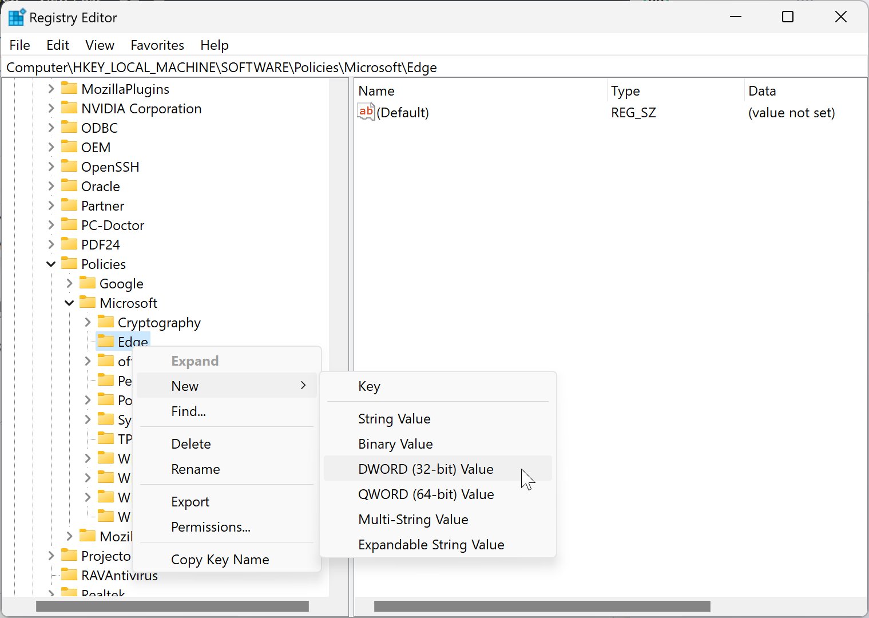The height and width of the screenshot is (618, 869).
Task: Click the Microsoft folder icon
Action: point(88,303)
